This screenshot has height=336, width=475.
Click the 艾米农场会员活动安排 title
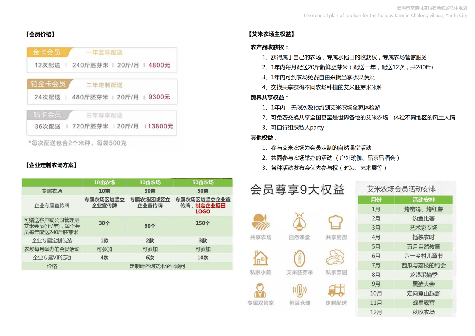coord(401,189)
